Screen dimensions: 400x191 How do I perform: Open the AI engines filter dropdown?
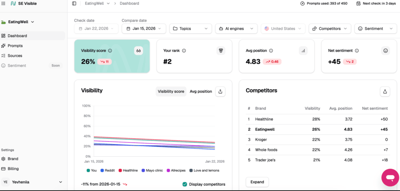point(236,29)
